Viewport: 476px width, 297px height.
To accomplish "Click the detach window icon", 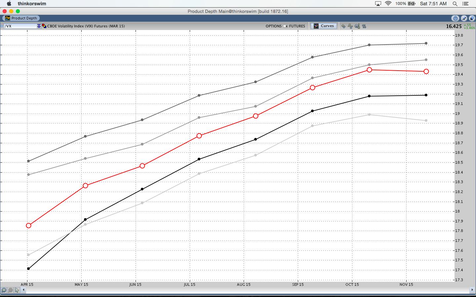I will [472, 18].
